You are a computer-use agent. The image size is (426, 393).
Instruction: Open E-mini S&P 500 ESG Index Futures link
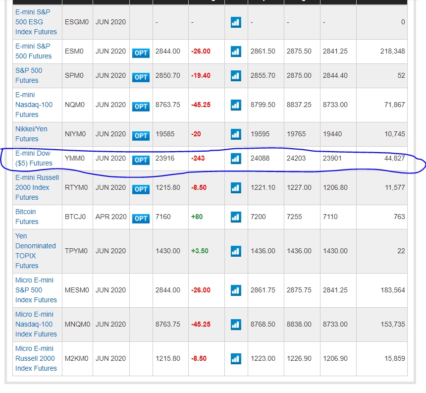click(x=36, y=22)
